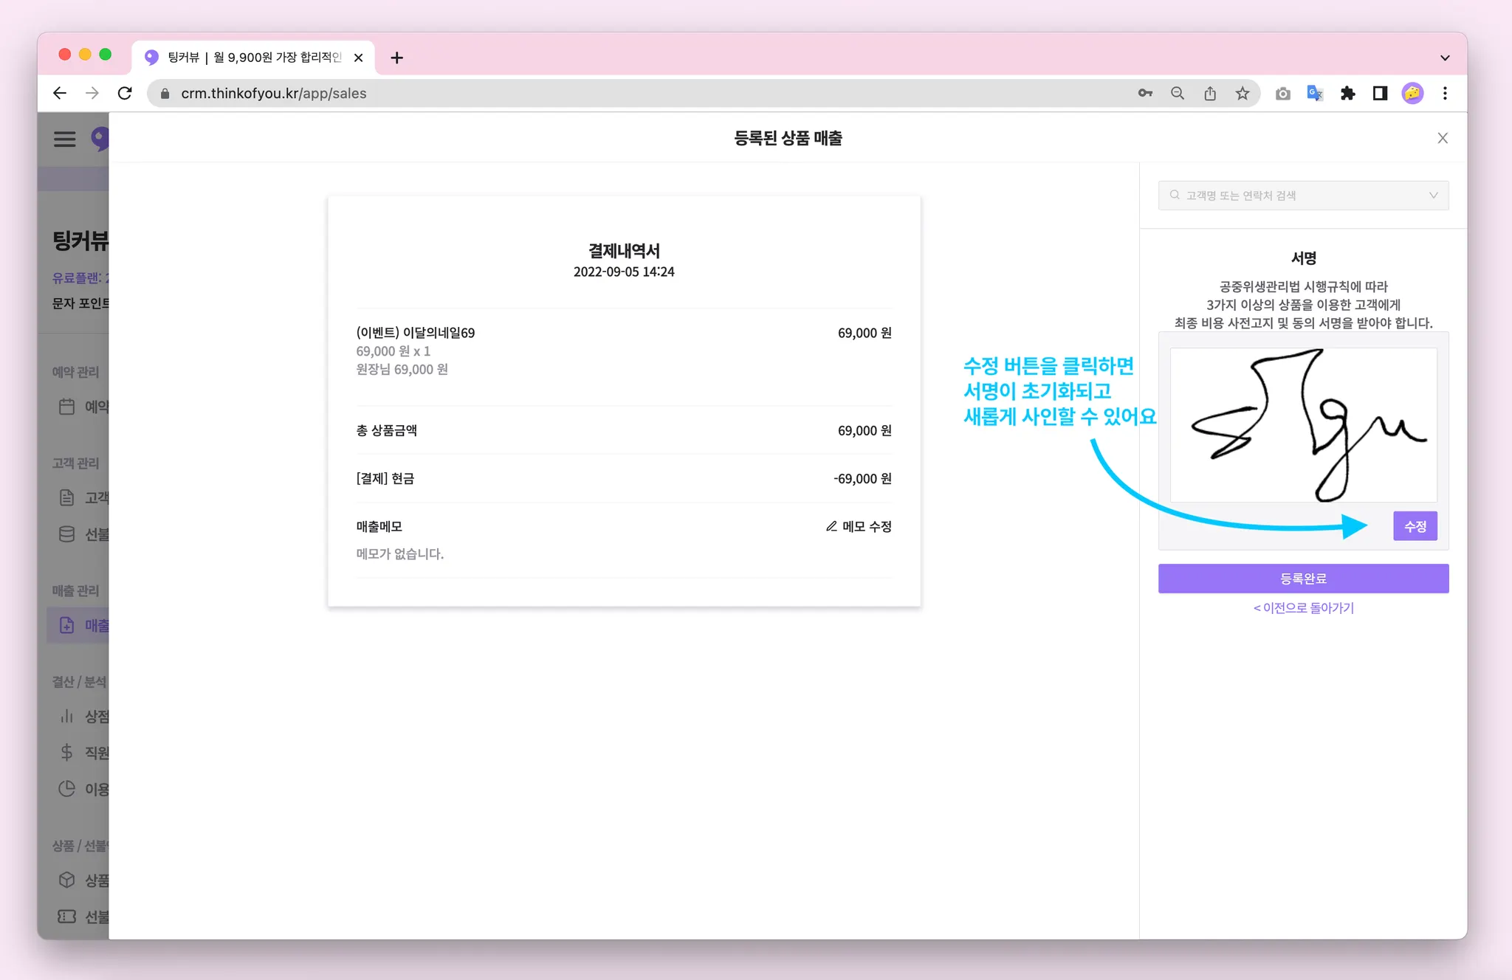Click the 이전으로 돌아가기 link
Viewport: 1512px width, 980px height.
point(1303,608)
